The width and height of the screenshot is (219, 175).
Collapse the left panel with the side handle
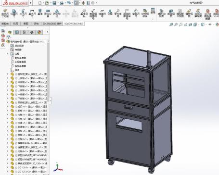51,100
